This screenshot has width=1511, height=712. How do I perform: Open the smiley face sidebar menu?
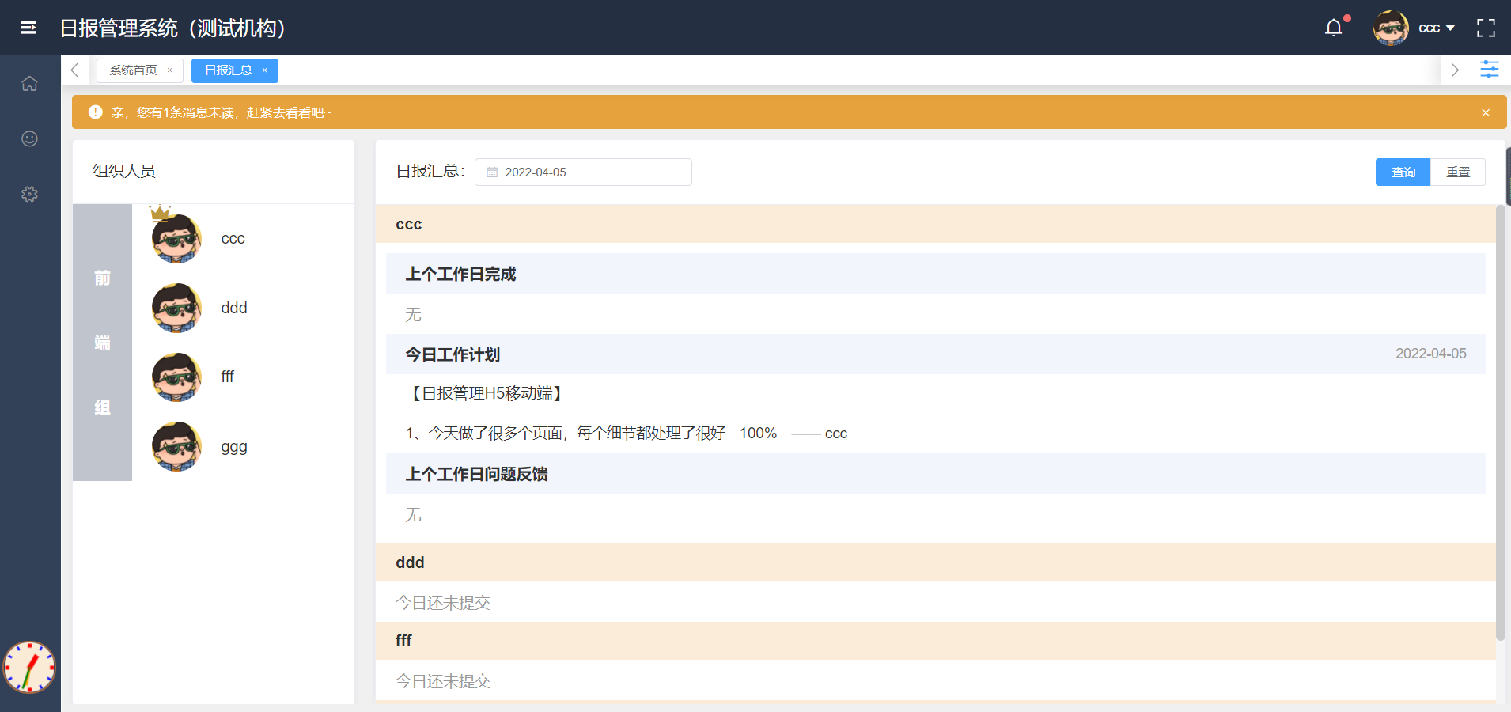tap(29, 138)
